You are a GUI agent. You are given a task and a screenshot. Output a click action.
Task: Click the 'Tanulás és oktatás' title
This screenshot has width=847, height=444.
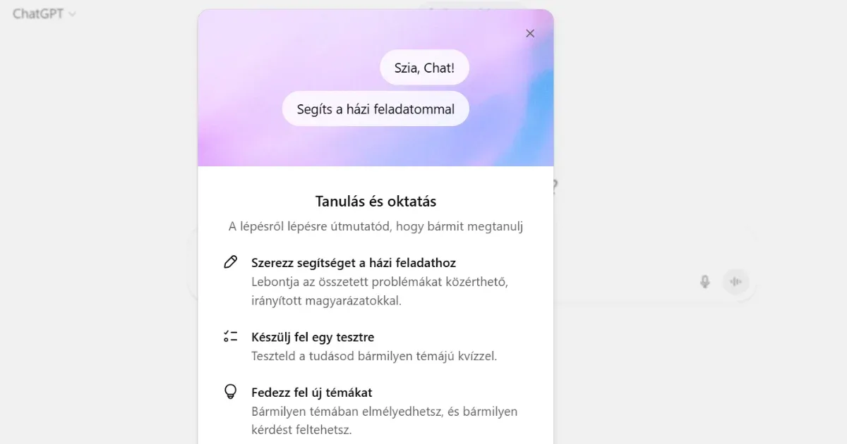(x=376, y=202)
